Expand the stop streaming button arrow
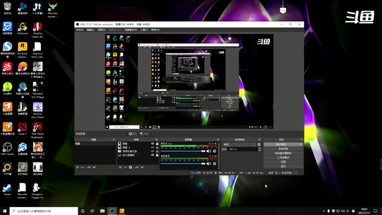 click(x=300, y=145)
